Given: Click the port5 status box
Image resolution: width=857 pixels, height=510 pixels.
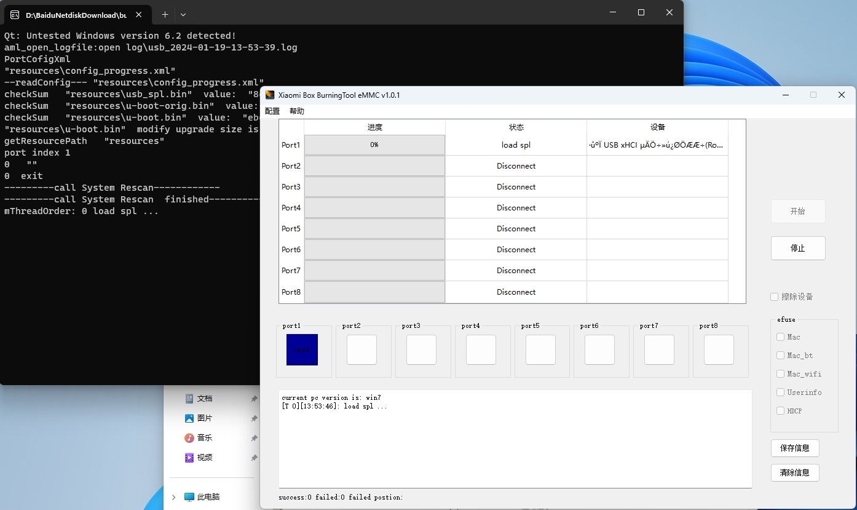Looking at the screenshot, I should click(540, 349).
